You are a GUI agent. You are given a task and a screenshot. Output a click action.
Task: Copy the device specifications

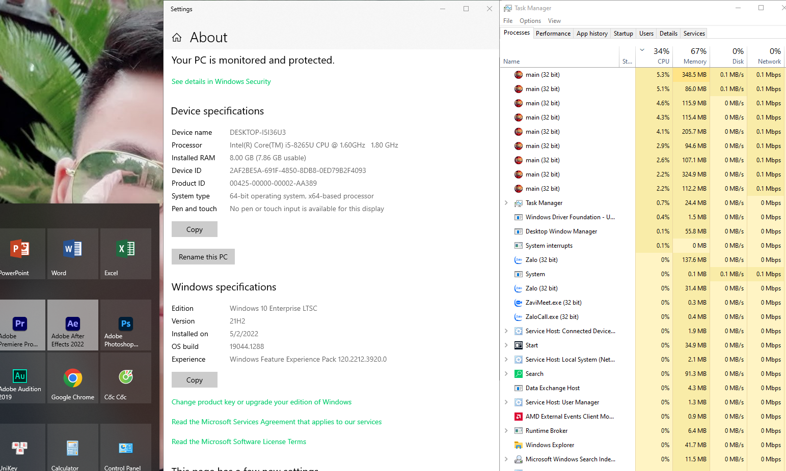click(x=194, y=229)
